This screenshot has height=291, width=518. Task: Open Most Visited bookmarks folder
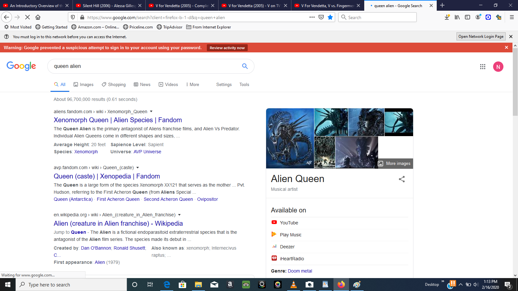[x=18, y=27]
